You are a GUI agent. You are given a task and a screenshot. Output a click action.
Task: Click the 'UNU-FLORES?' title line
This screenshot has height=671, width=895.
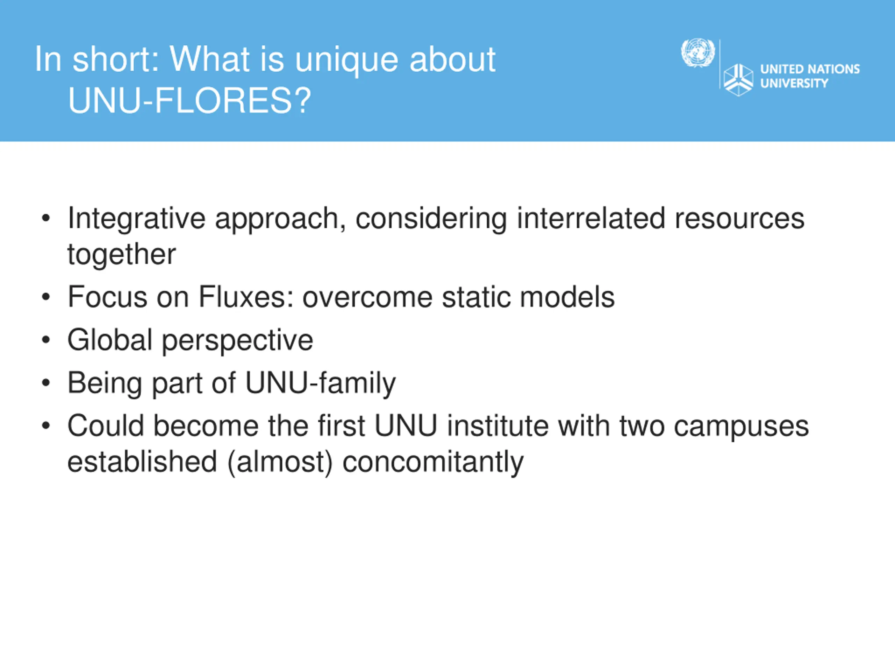(190, 101)
